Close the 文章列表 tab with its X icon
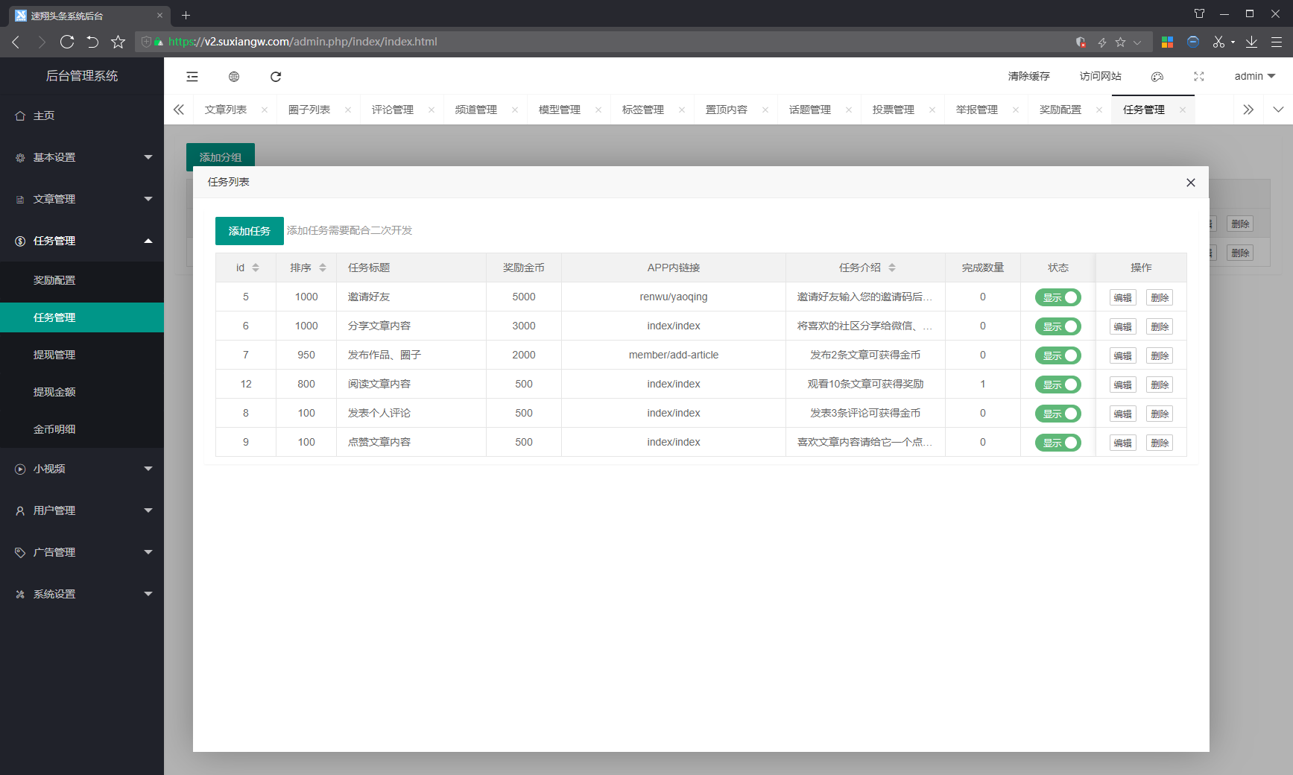Image resolution: width=1293 pixels, height=775 pixels. coord(265,110)
